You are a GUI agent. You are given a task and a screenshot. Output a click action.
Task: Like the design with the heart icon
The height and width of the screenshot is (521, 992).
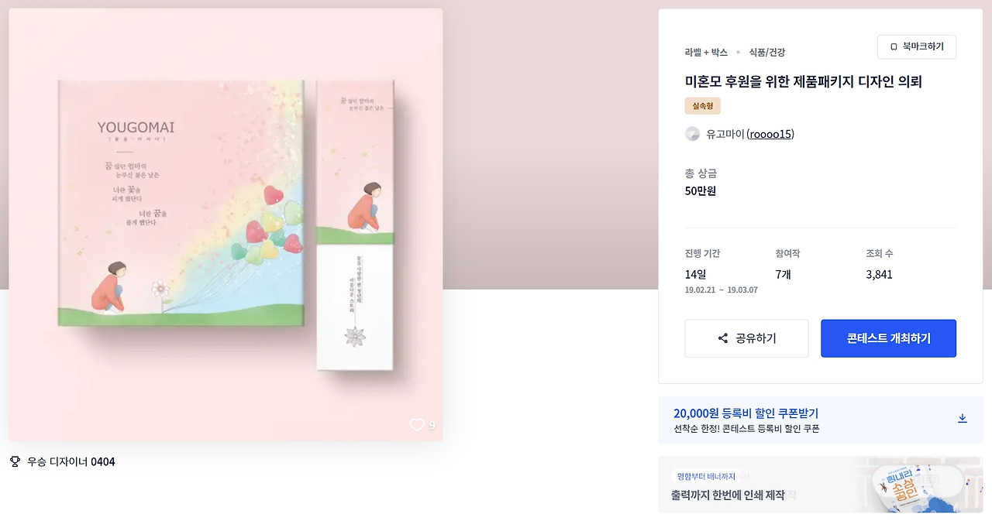point(417,425)
